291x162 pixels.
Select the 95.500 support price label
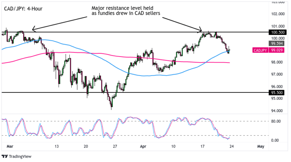point(278,92)
